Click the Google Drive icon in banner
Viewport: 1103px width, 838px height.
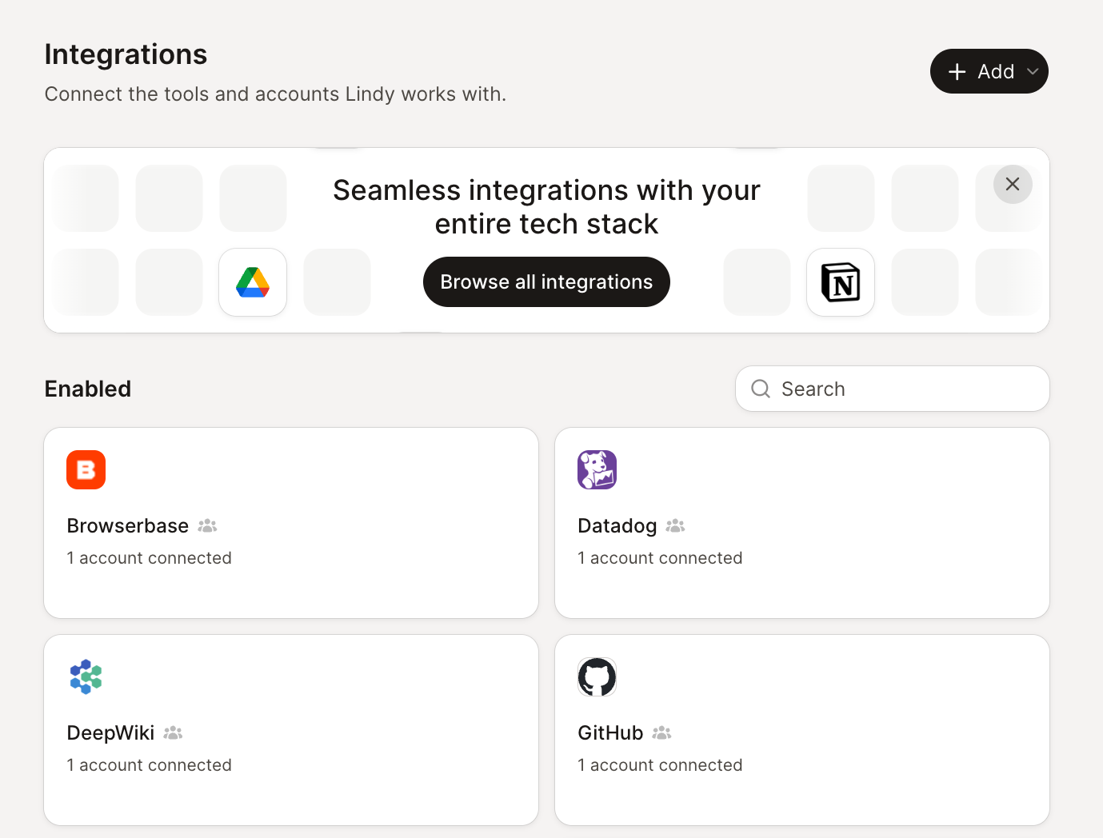click(x=253, y=282)
